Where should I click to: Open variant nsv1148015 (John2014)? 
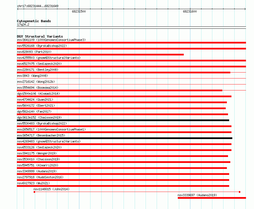click(x=51, y=189)
